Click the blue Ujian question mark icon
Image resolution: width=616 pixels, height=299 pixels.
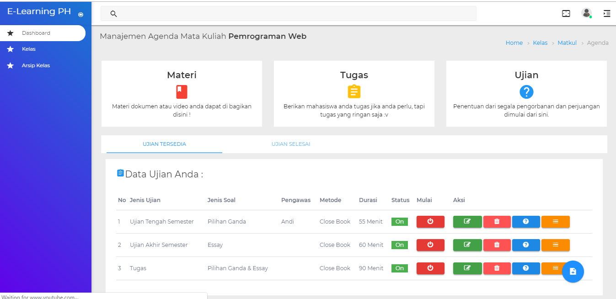pos(526,92)
